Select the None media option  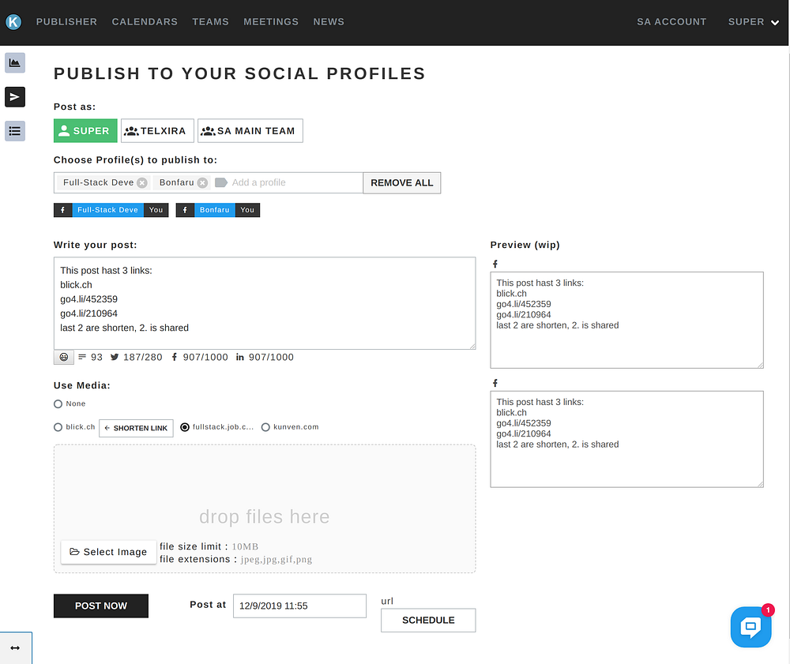58,403
